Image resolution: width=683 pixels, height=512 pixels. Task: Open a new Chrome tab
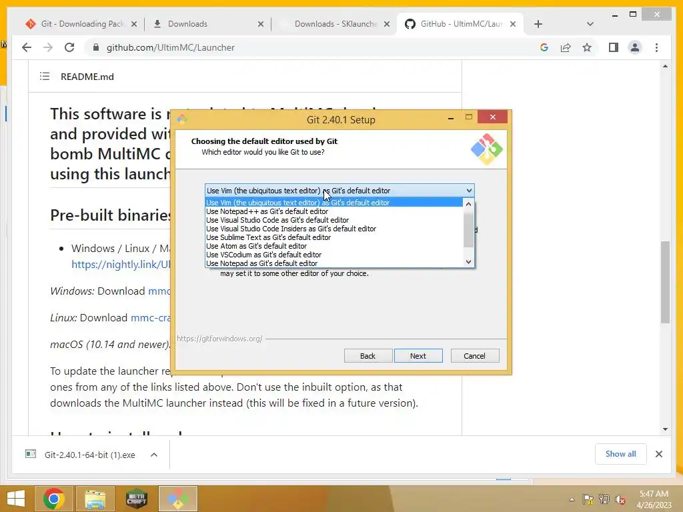pyautogui.click(x=538, y=24)
